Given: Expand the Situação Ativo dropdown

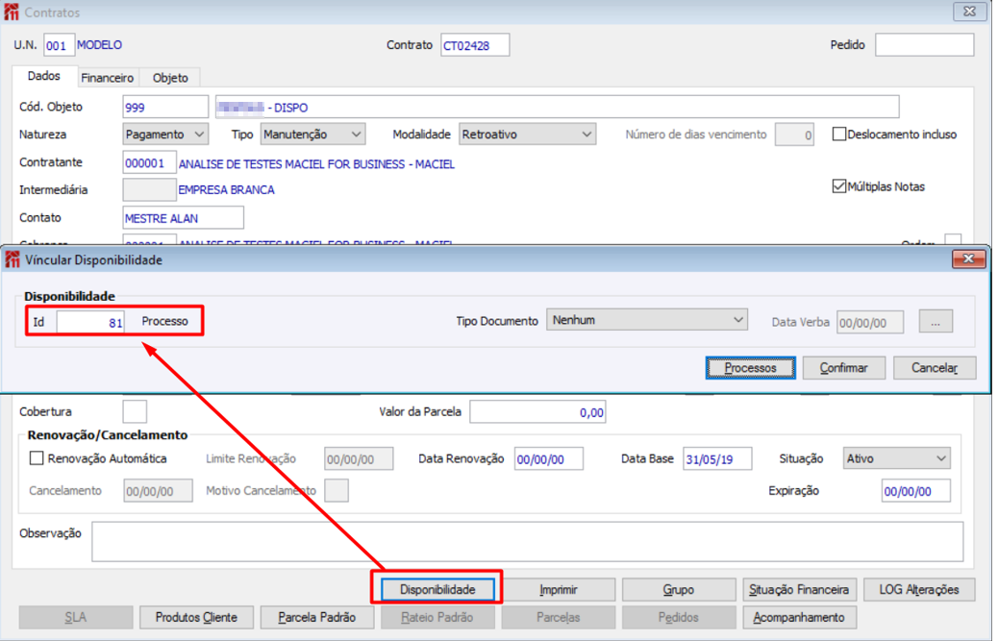Looking at the screenshot, I should (x=896, y=458).
